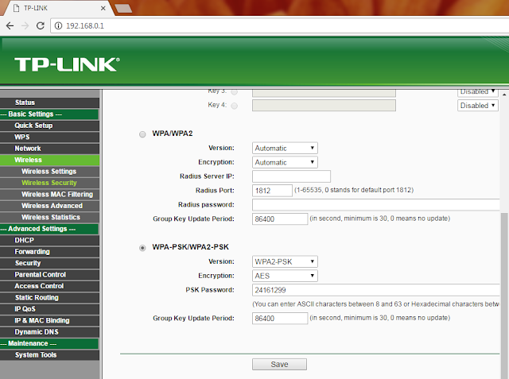Viewport: 509px width, 379px height.
Task: Open System Tools menu item
Action: point(49,355)
